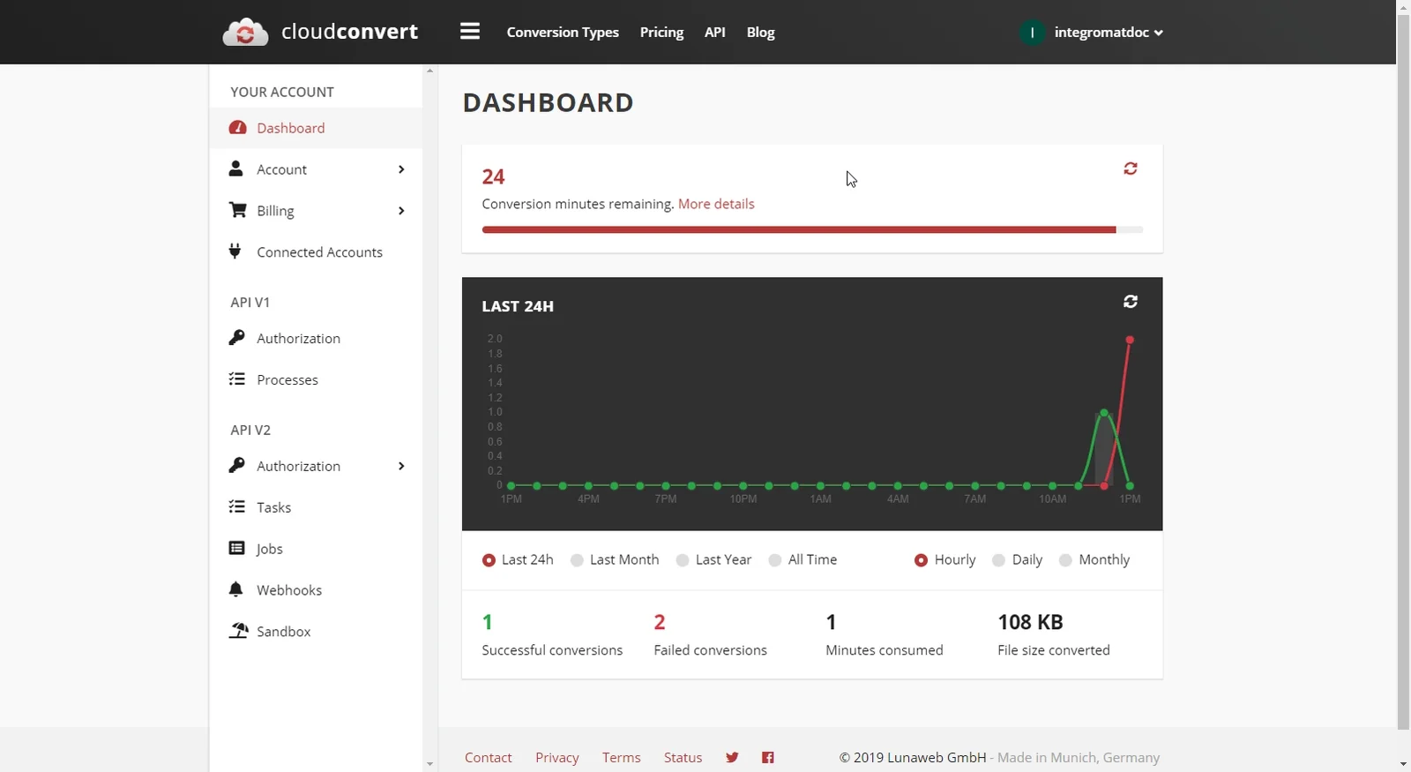Select Monthly chart granularity
Viewport: 1411px width, 772px height.
[1094, 560]
